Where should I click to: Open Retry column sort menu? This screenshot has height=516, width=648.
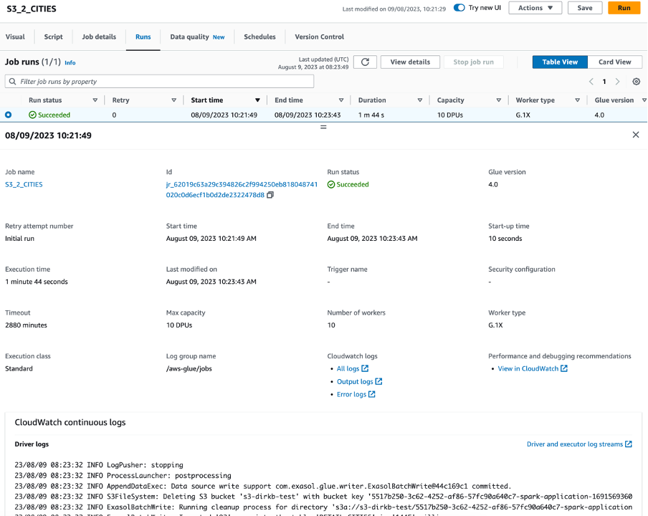click(174, 100)
